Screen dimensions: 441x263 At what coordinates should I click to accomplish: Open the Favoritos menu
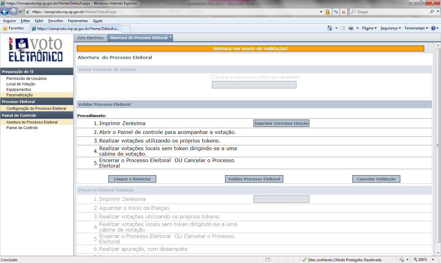pos(56,21)
